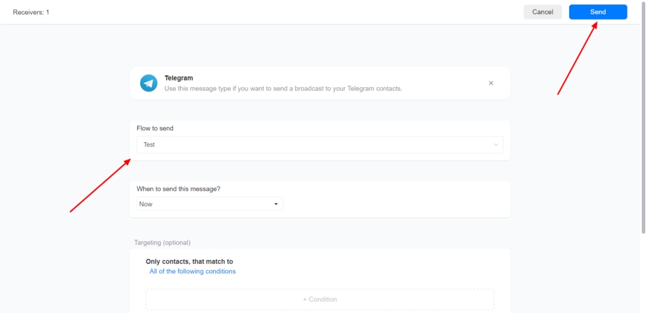Open the Flow to send dropdown
647x313 pixels.
pyautogui.click(x=319, y=145)
